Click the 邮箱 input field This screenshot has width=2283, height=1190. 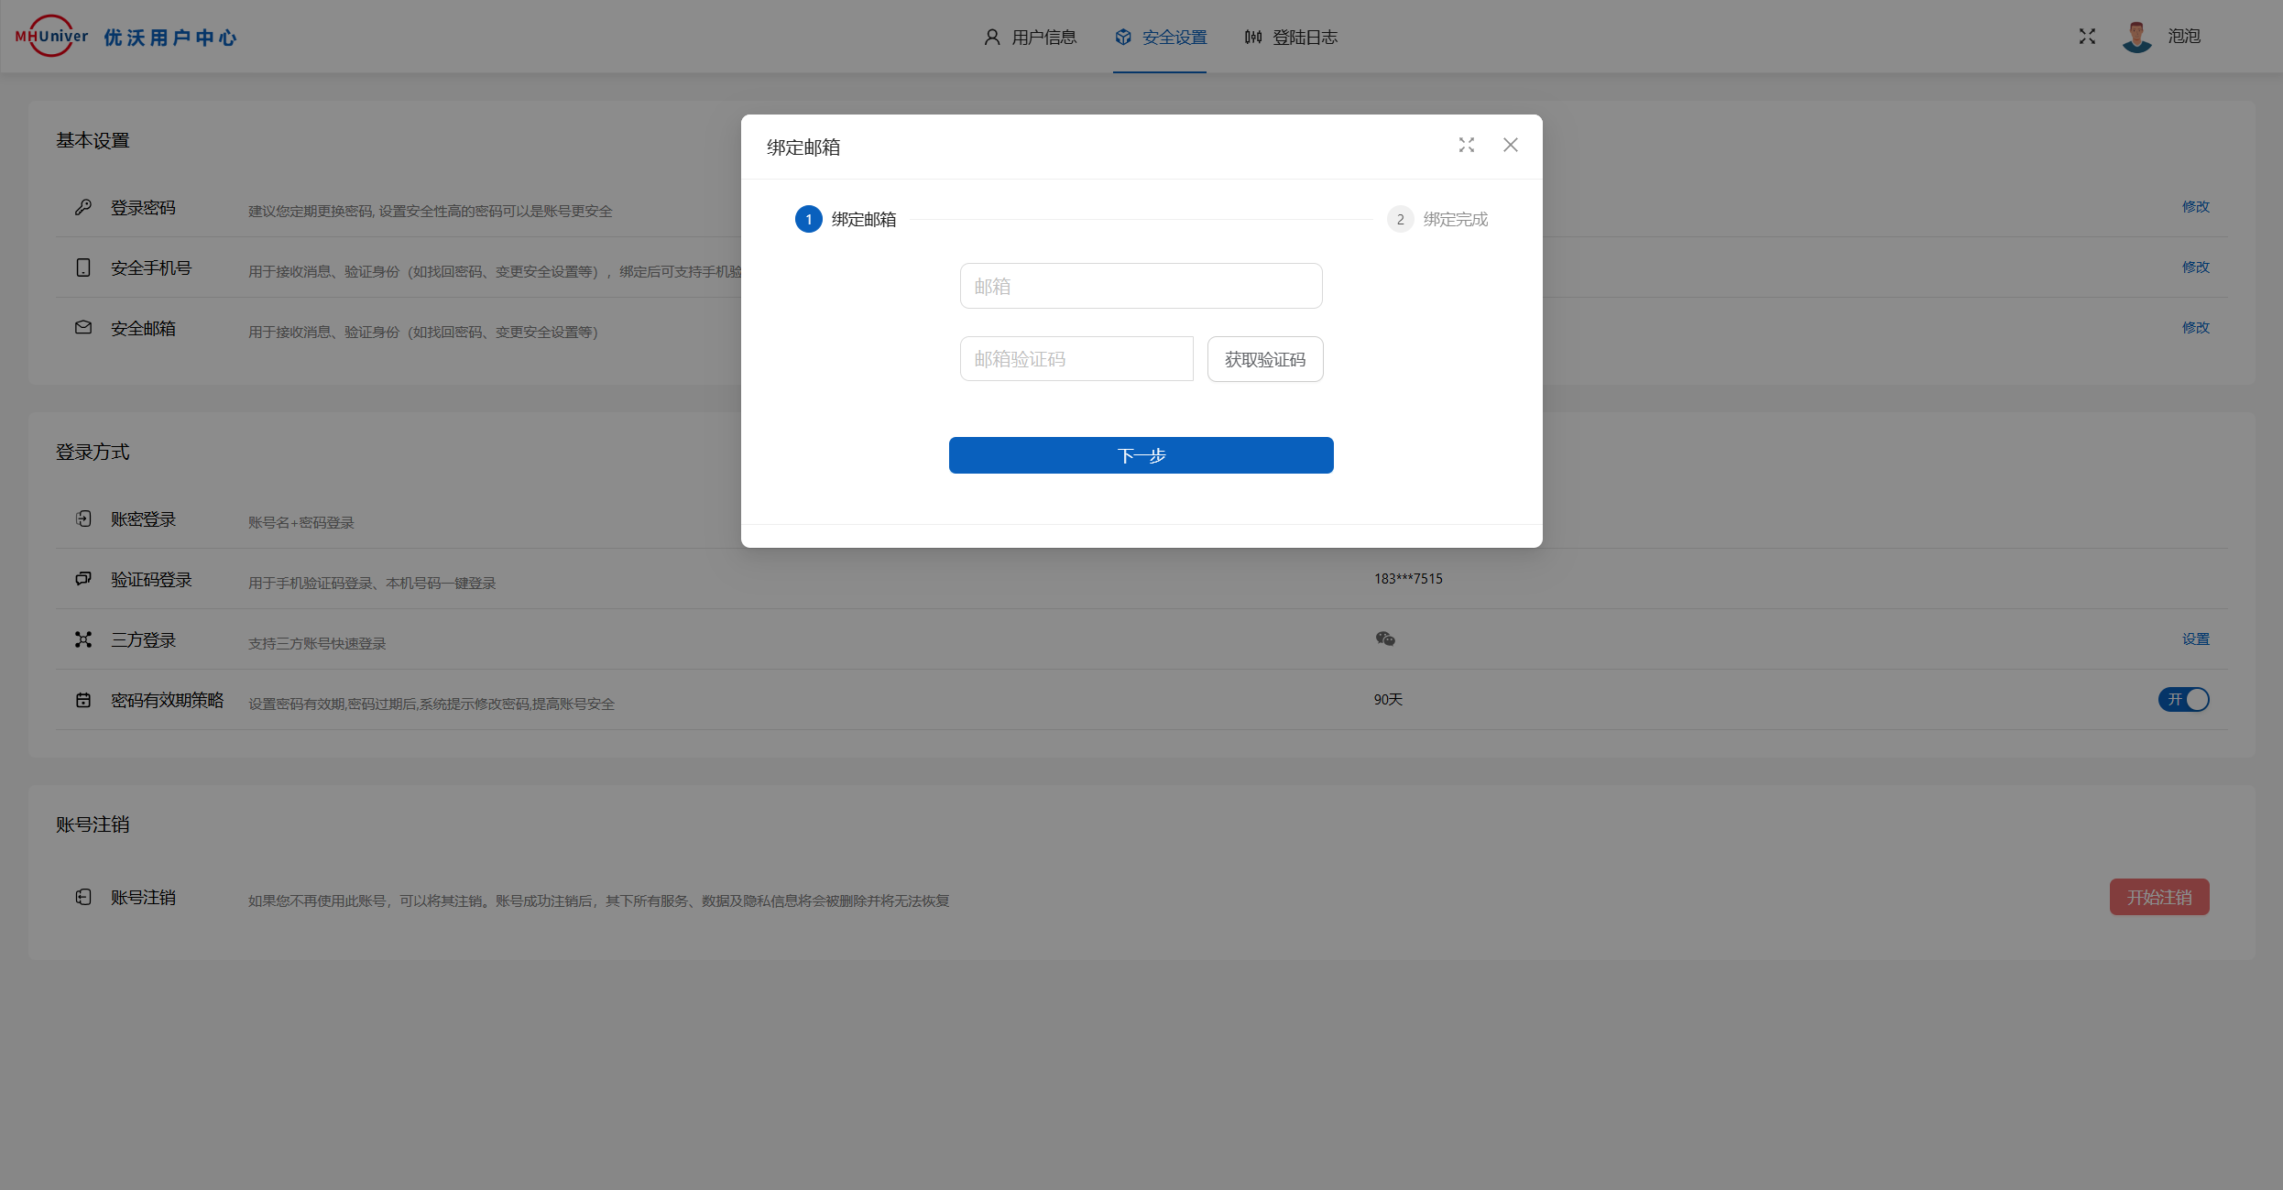pyautogui.click(x=1141, y=287)
